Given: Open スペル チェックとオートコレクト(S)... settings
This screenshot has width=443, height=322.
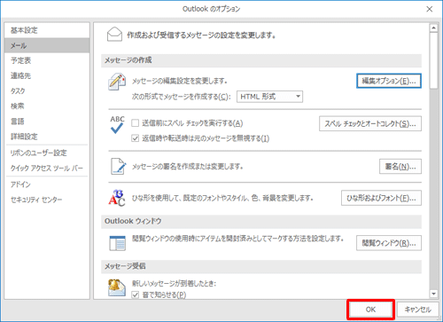Looking at the screenshot, I should tap(370, 123).
